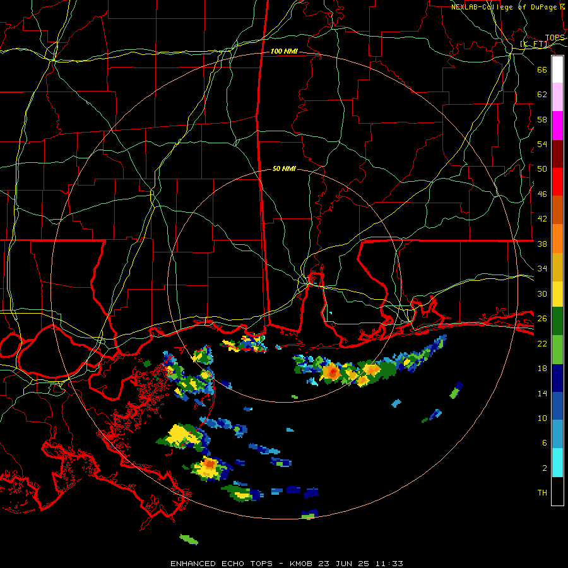The width and height of the screenshot is (568, 568).
Task: Click the 50 legend value
Action: coord(542,169)
